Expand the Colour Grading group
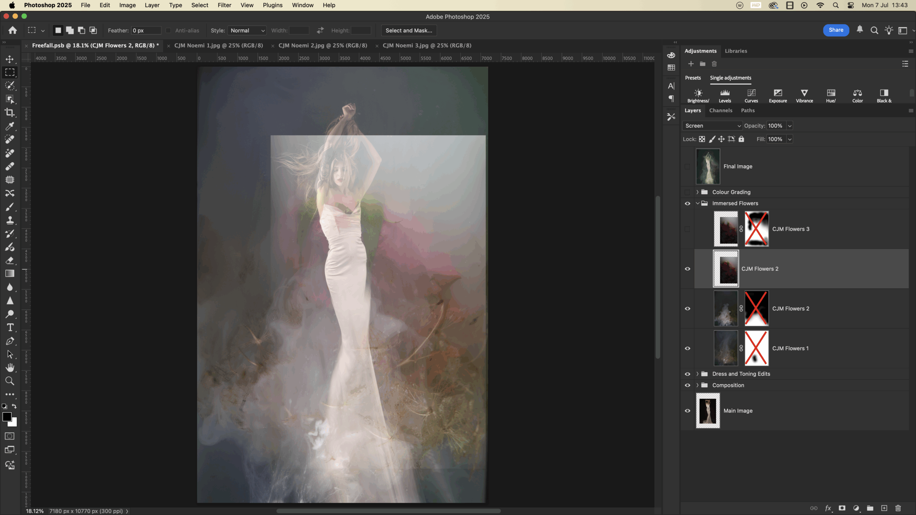916x515 pixels. pos(697,192)
